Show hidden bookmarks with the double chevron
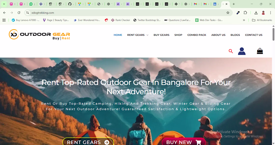The image size is (275, 145). pos(244,20)
